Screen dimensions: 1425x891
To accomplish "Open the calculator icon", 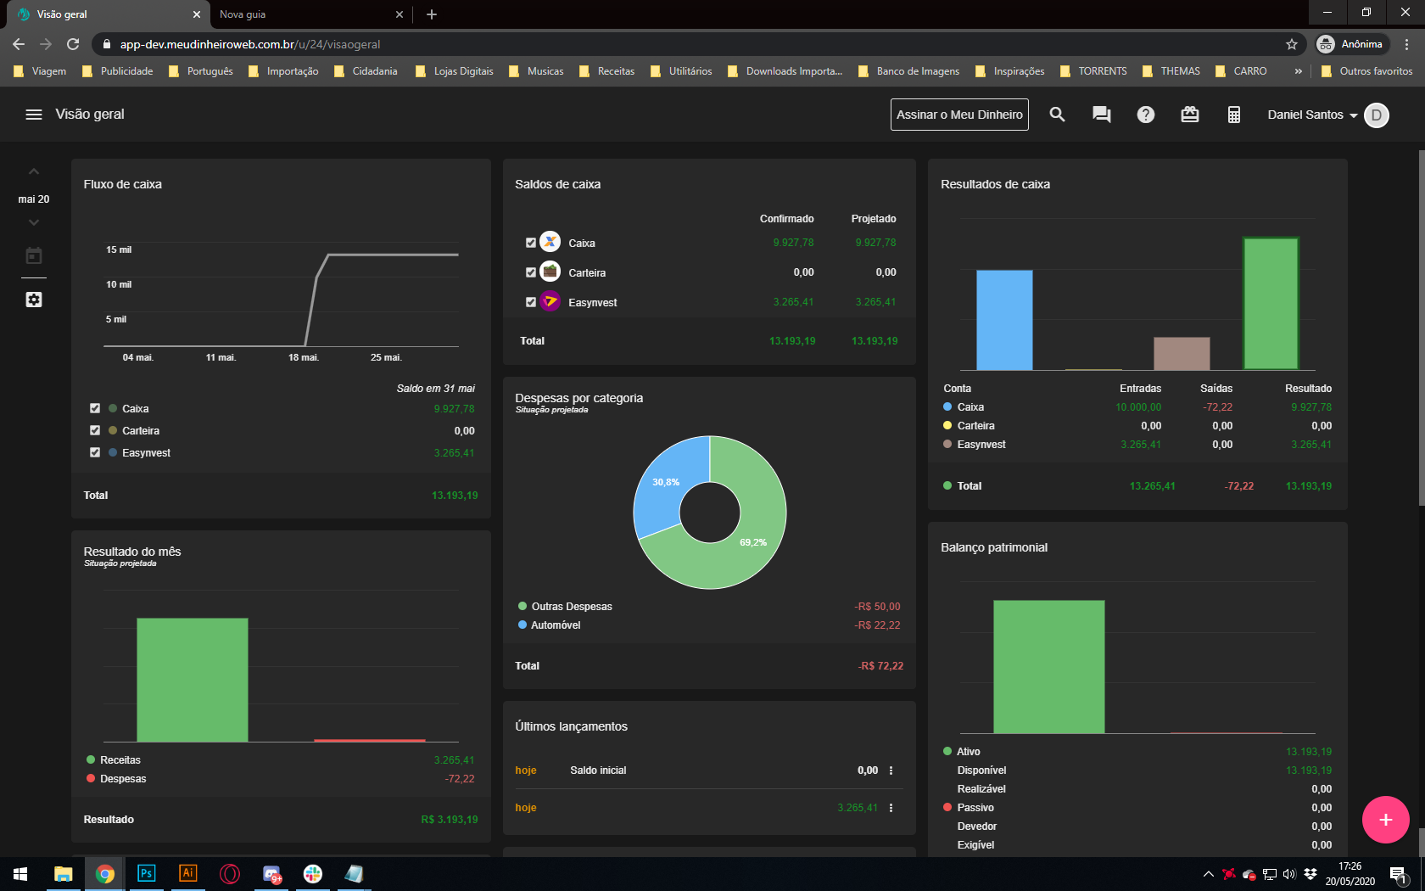I will coord(1233,115).
